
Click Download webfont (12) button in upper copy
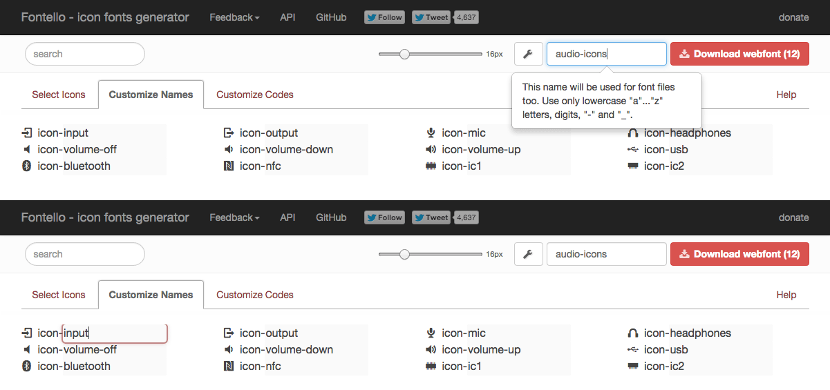[x=739, y=54]
